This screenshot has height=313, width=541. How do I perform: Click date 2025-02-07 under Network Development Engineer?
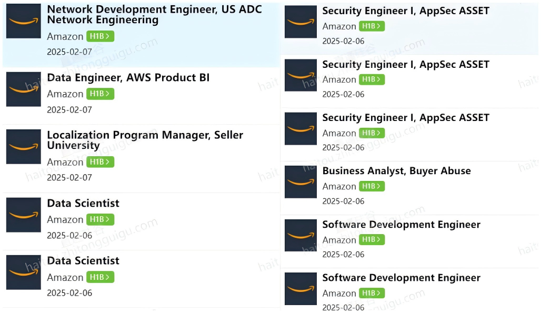pyautogui.click(x=69, y=52)
